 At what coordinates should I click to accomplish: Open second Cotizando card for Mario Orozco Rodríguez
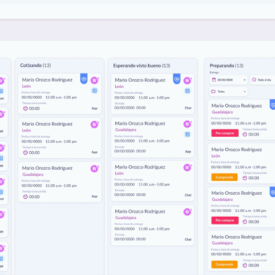pyautogui.click(x=60, y=138)
